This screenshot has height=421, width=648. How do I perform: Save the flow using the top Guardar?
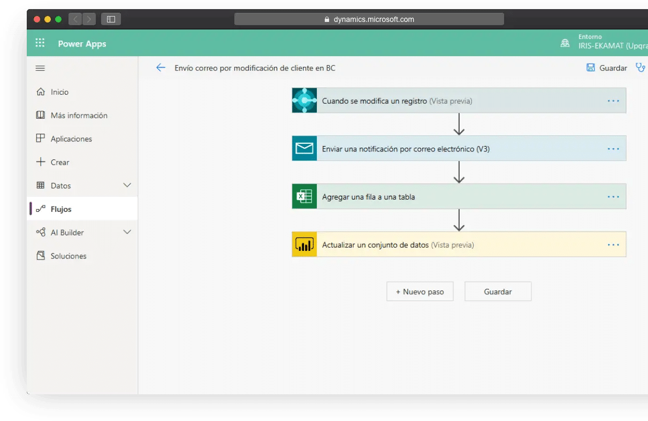pos(607,68)
